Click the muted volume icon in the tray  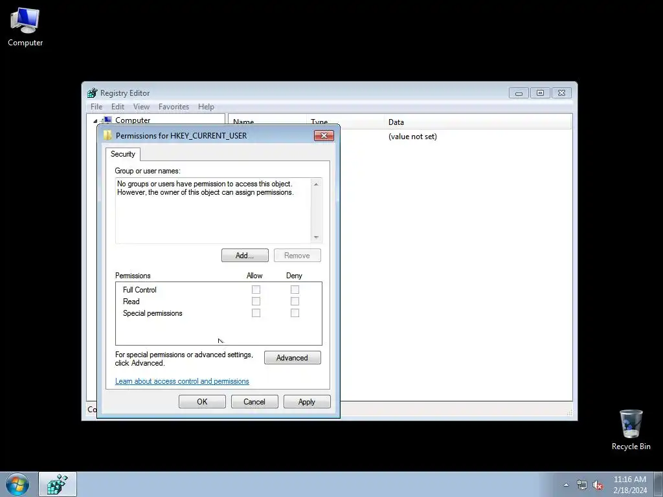598,485
